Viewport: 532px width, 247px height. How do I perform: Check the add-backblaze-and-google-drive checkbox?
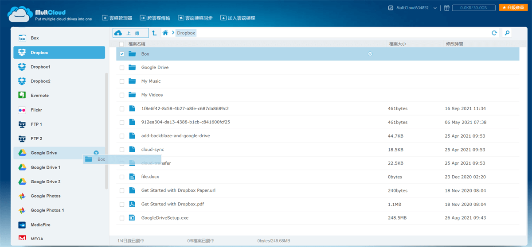pyautogui.click(x=121, y=136)
